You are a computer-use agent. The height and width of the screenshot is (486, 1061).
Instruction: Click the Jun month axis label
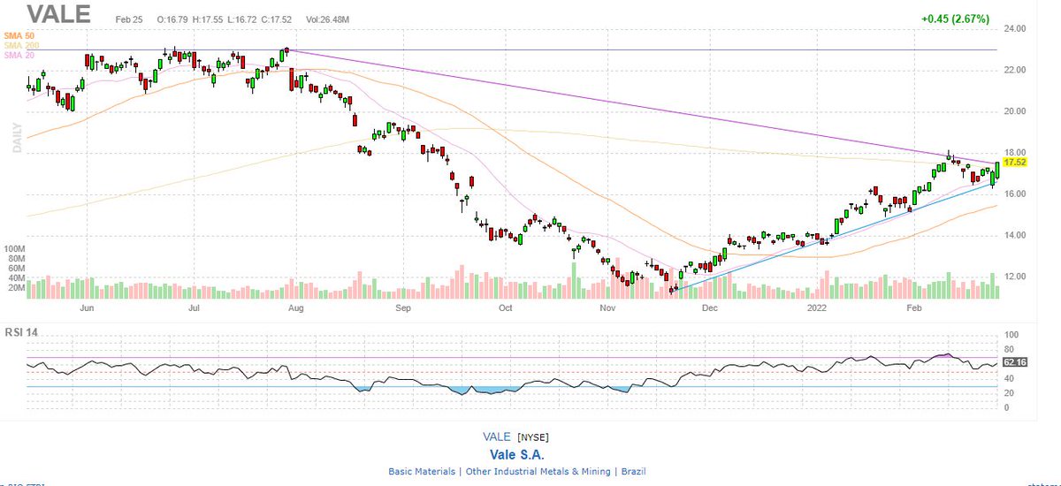pyautogui.click(x=87, y=309)
